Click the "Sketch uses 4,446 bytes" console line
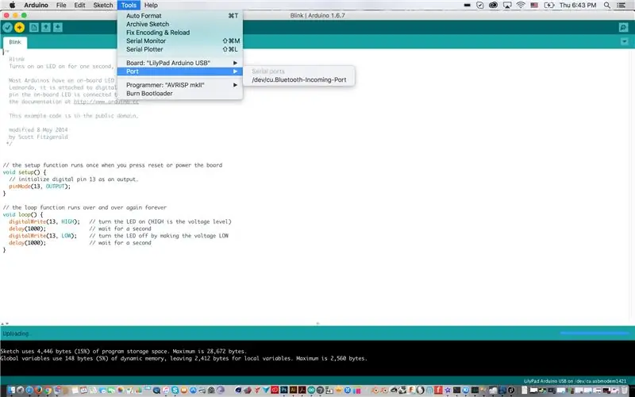The width and height of the screenshot is (635, 397). point(124,351)
